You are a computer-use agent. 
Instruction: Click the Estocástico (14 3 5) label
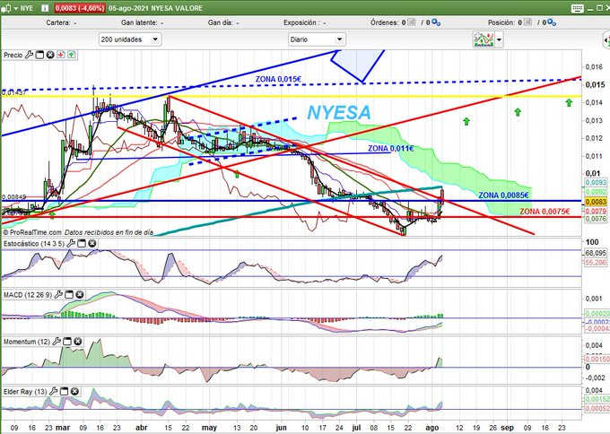[x=34, y=244]
